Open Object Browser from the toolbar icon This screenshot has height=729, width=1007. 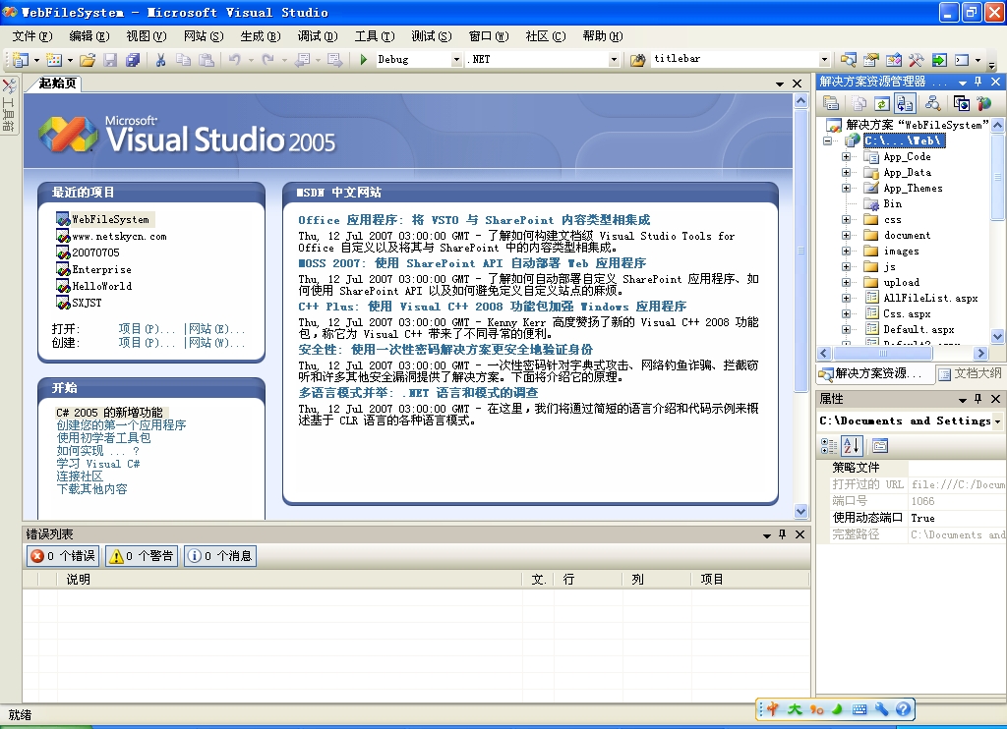[x=893, y=60]
